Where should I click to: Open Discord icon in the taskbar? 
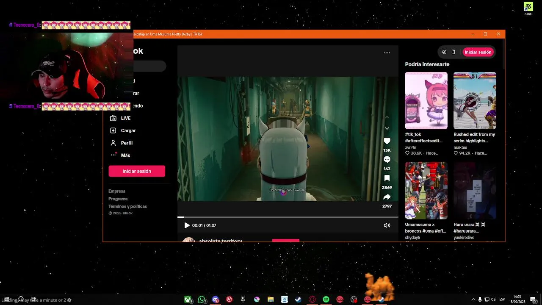pyautogui.click(x=216, y=299)
